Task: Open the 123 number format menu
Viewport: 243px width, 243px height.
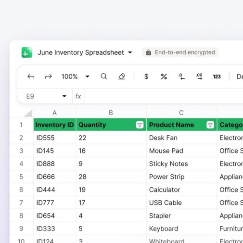Action: point(217,77)
